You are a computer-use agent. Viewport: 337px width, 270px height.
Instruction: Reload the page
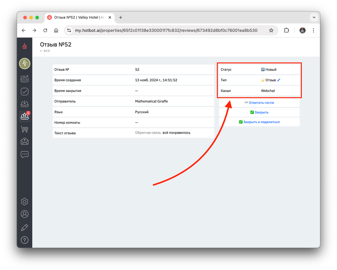click(45, 31)
